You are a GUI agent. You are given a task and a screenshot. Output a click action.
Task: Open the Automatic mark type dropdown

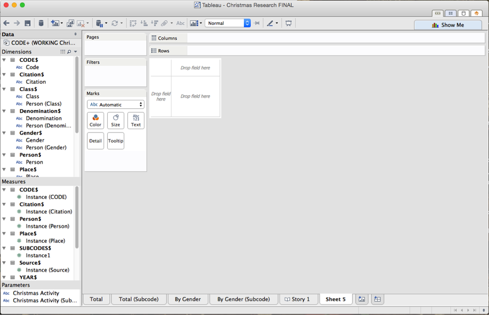coord(116,104)
